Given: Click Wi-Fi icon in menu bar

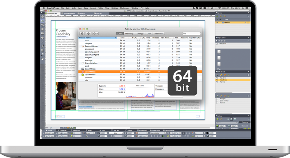Looking at the screenshot, I should [220, 8].
